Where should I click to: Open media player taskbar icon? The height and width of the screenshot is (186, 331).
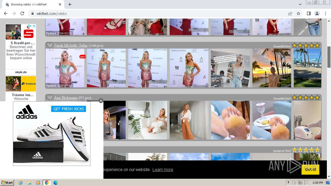(38, 183)
